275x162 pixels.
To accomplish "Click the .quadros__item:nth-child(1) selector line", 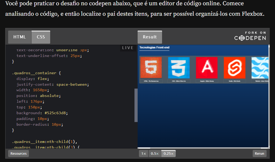I will pyautogui.click(x=45, y=142).
